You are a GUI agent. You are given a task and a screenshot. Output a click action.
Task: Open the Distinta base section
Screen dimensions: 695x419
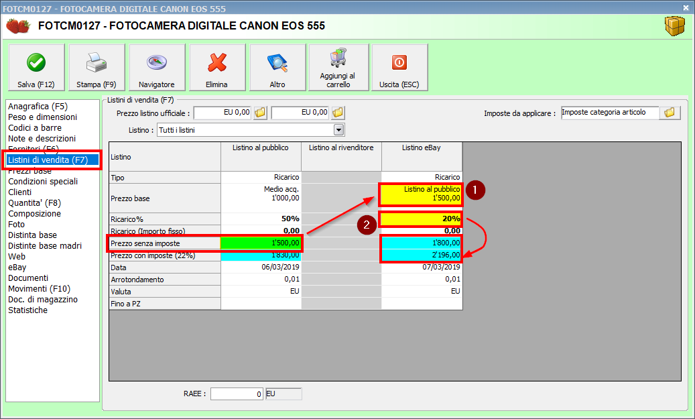coord(32,235)
